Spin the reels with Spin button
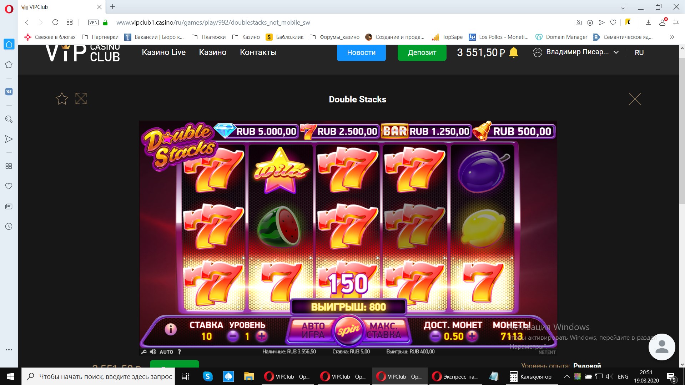 (x=348, y=331)
